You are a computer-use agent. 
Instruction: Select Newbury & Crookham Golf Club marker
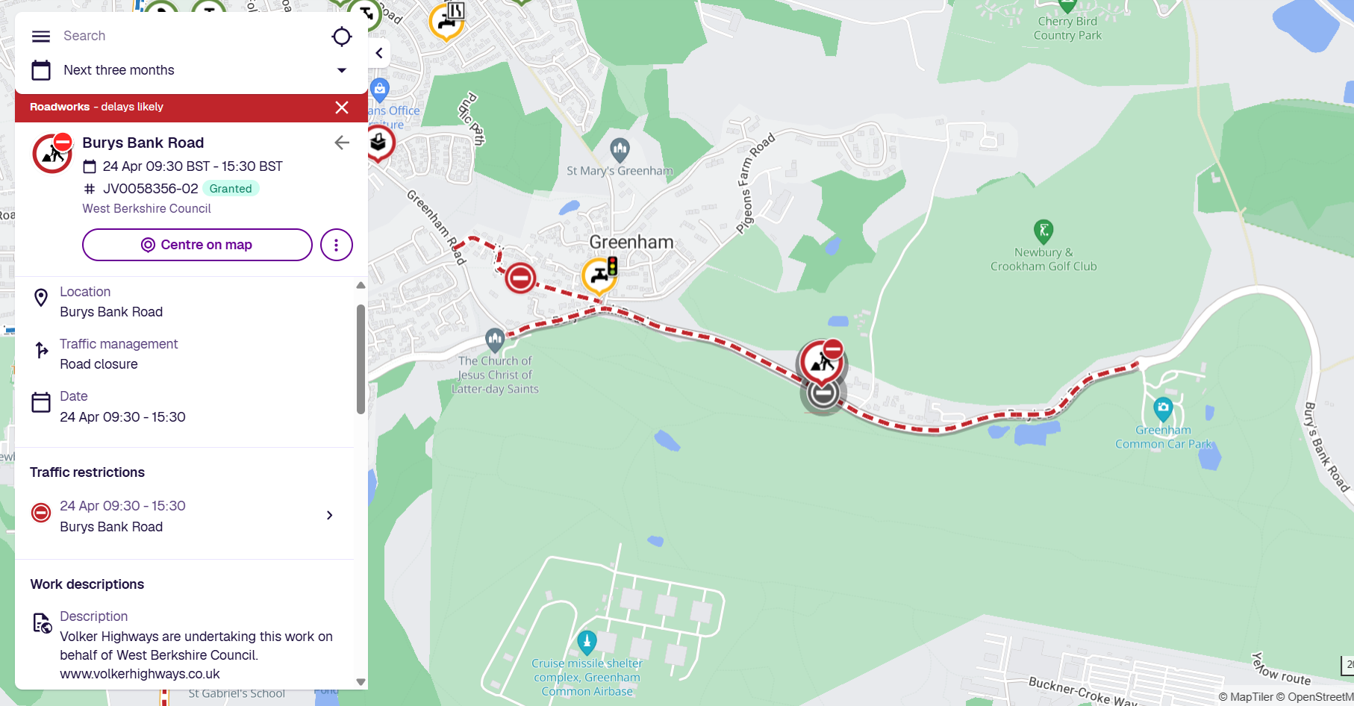click(1043, 231)
